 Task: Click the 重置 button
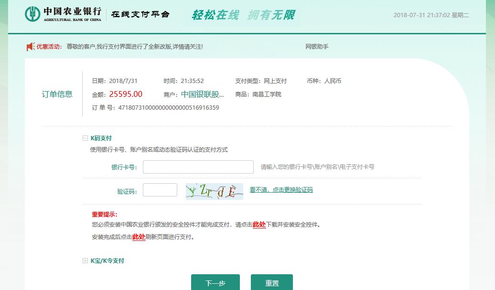272,282
